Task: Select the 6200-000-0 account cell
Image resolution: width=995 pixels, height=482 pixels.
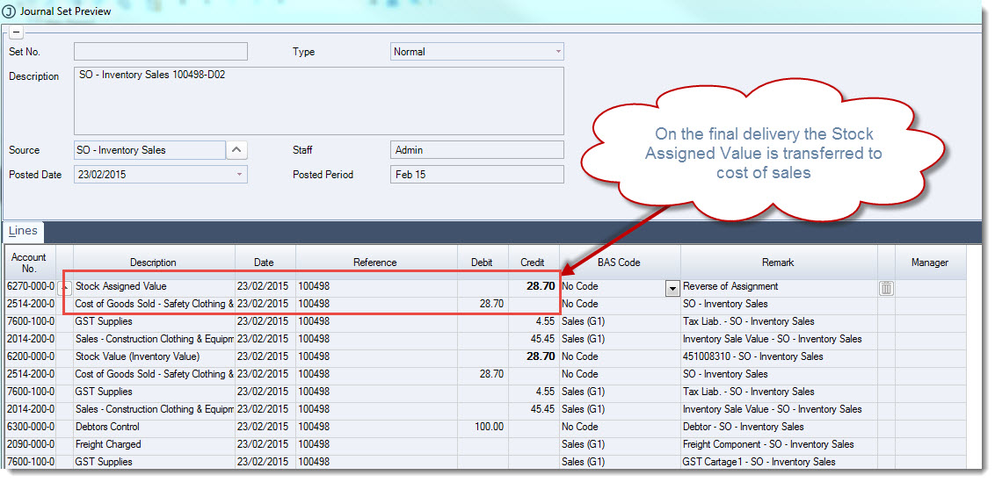Action: coord(29,356)
